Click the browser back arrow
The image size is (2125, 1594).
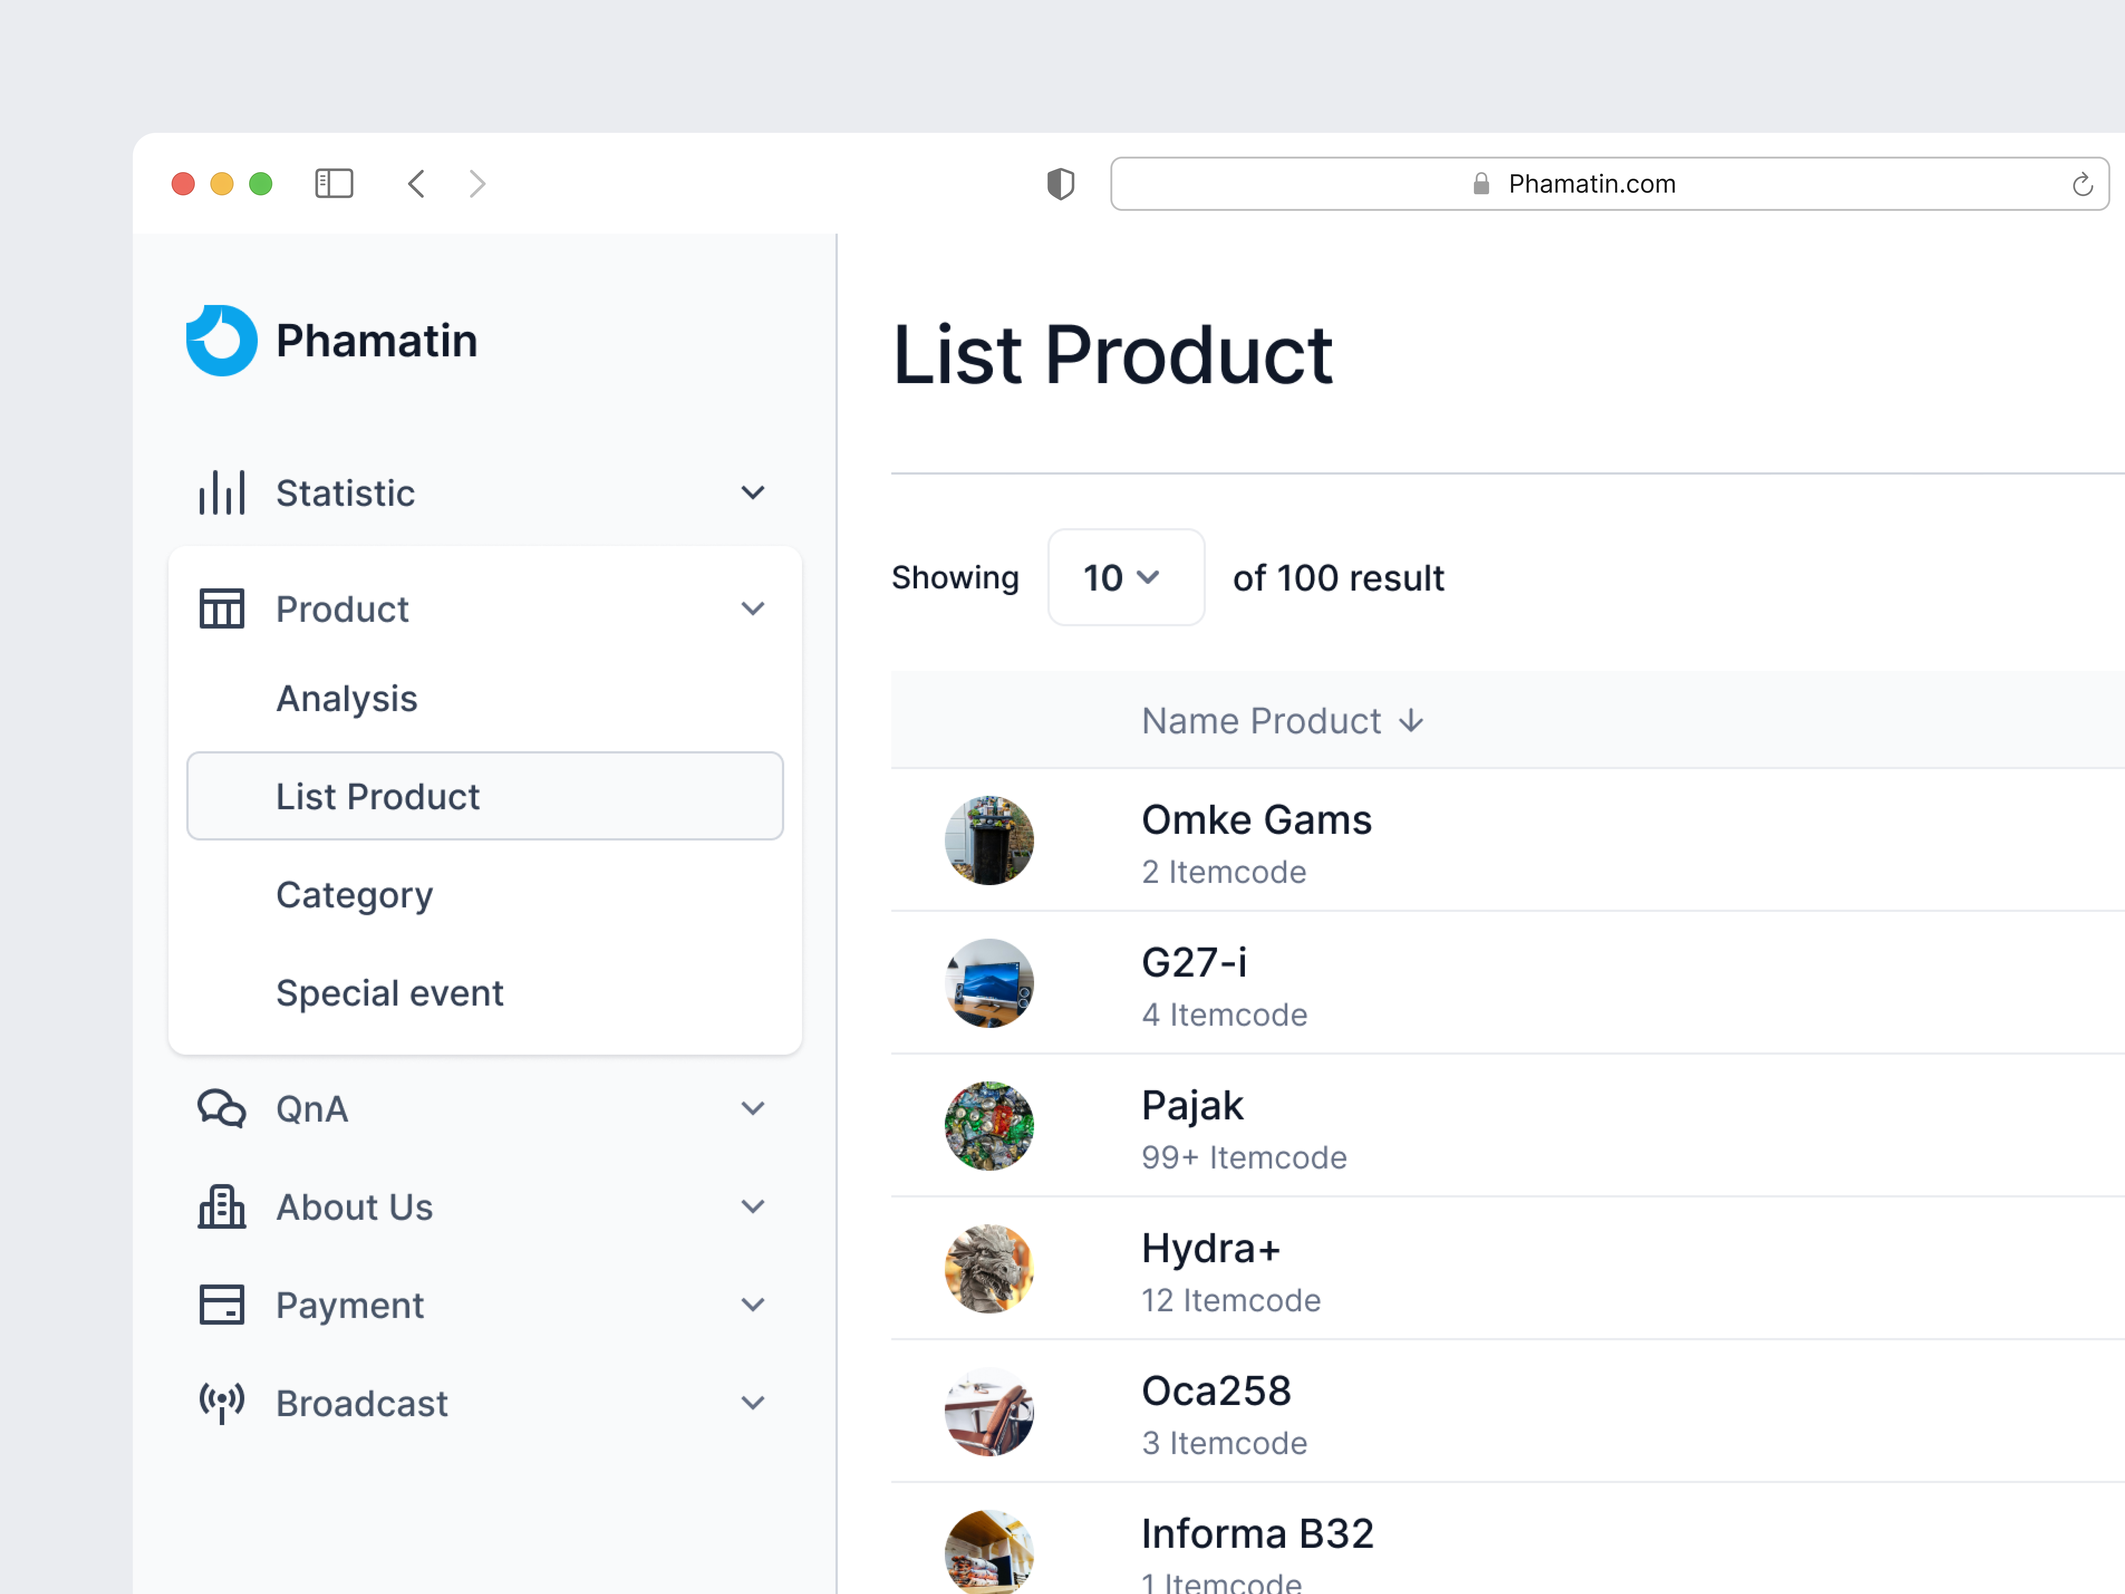pyautogui.click(x=416, y=183)
